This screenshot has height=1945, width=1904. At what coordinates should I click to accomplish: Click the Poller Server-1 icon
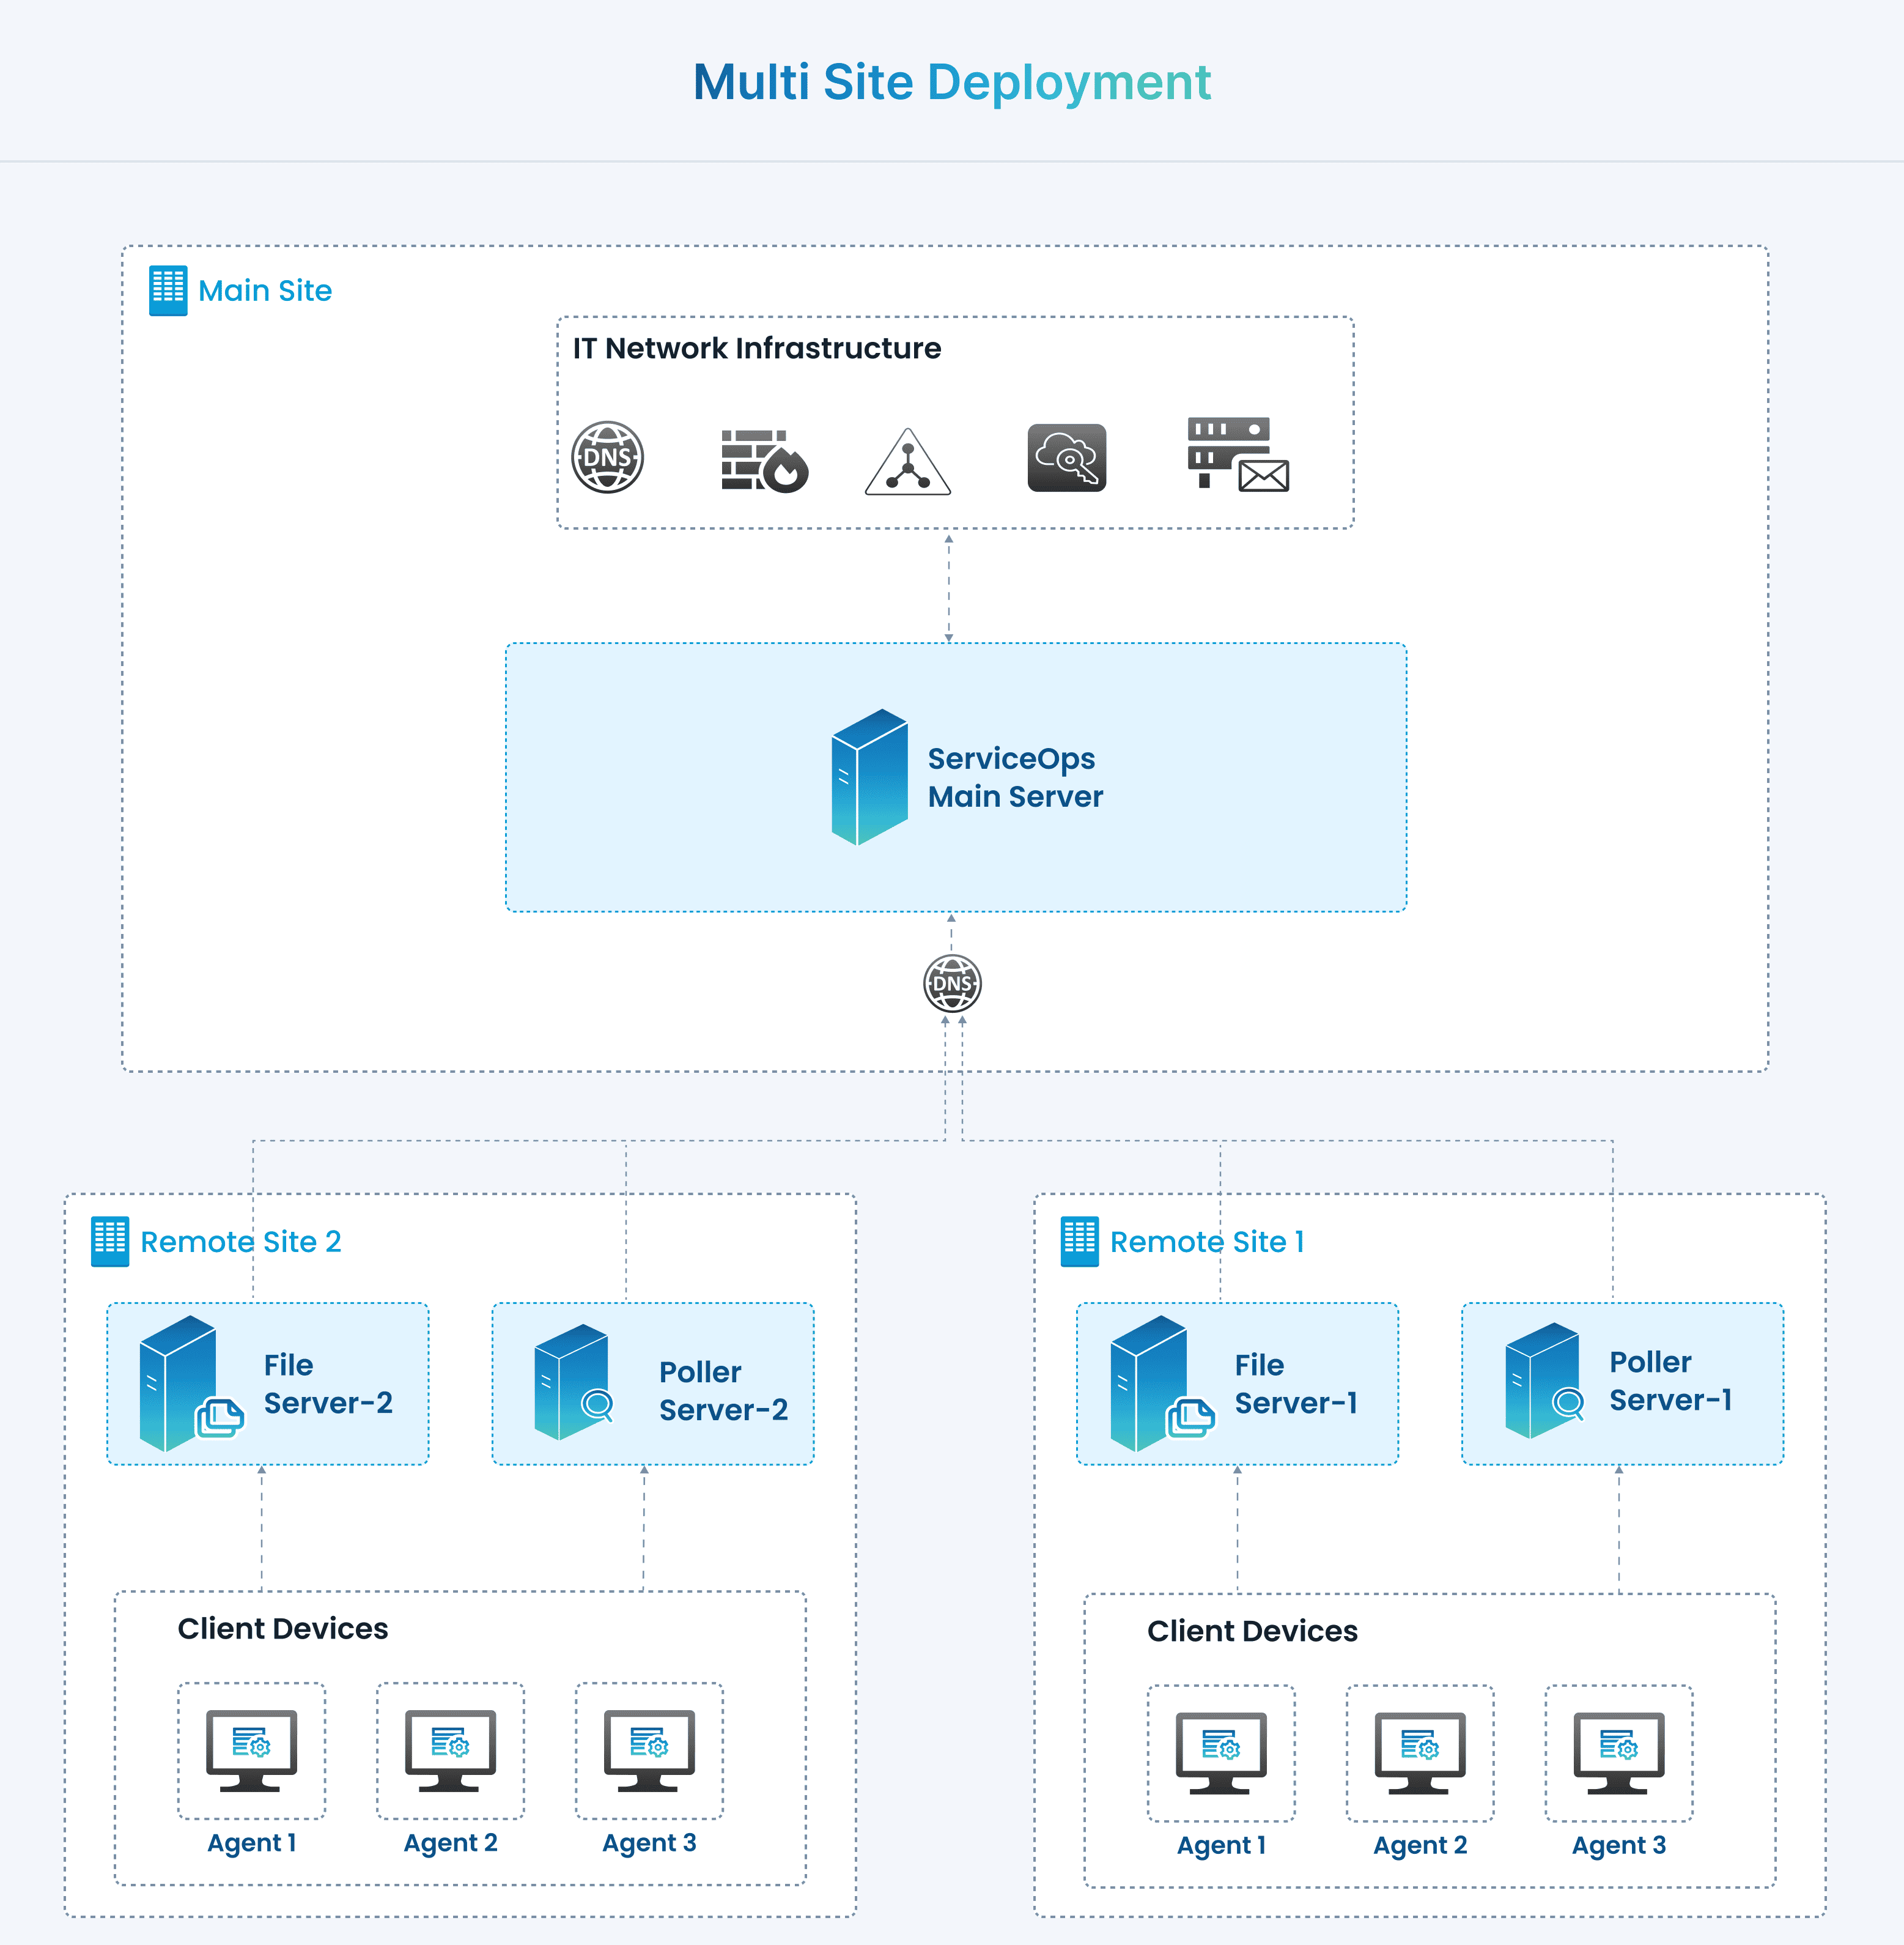1544,1380
